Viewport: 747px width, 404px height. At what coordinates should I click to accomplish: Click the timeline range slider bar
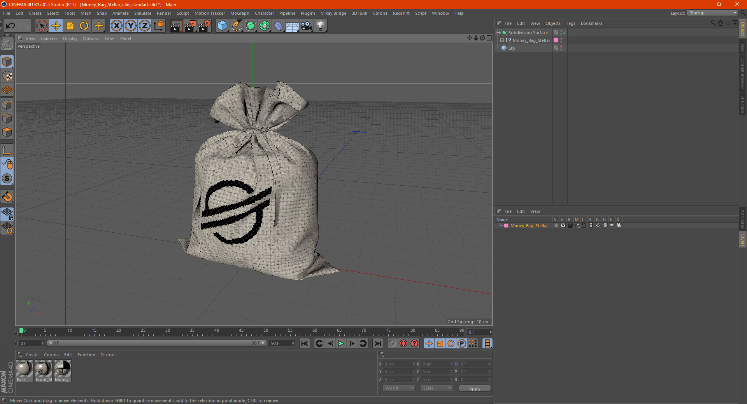point(157,343)
